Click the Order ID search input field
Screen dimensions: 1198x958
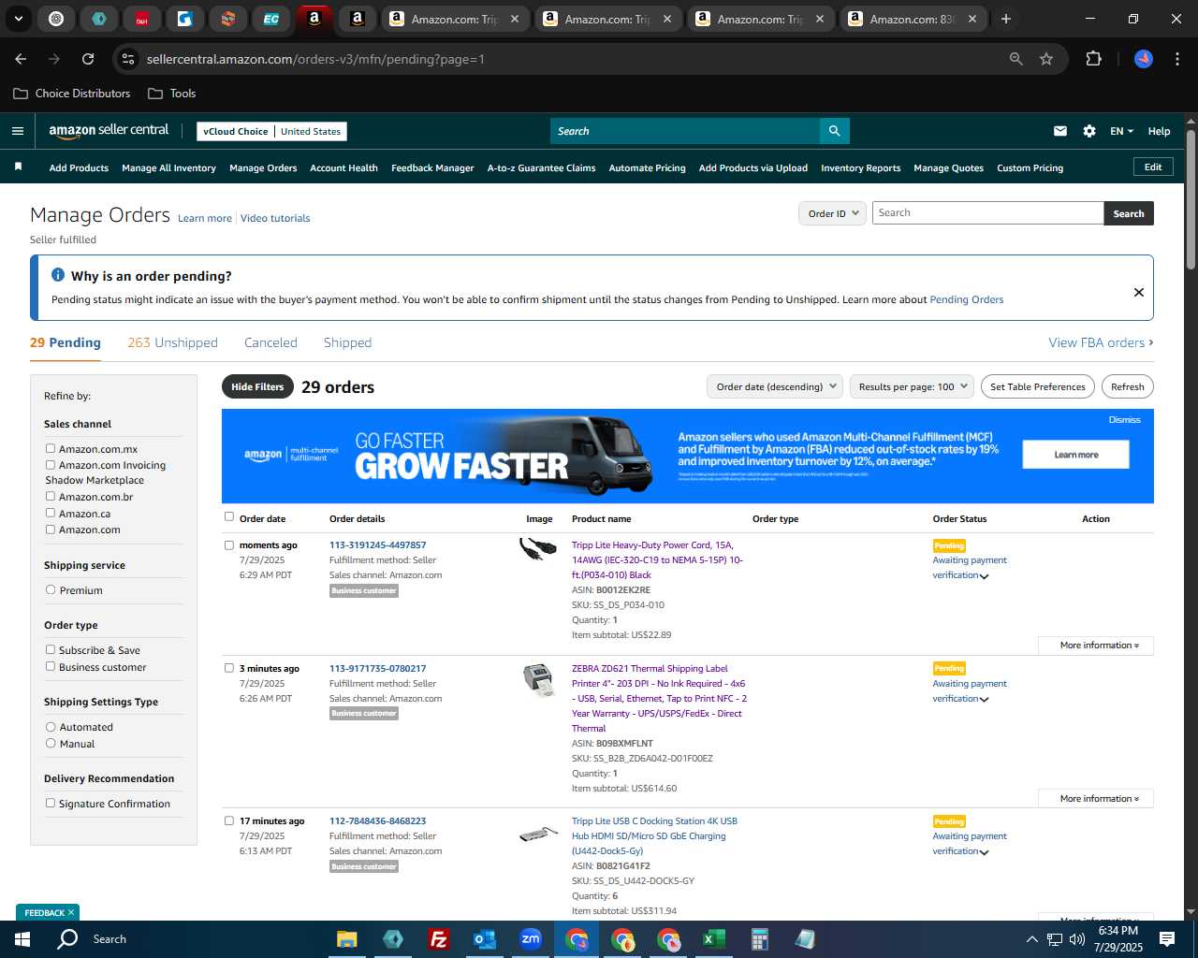tap(987, 213)
